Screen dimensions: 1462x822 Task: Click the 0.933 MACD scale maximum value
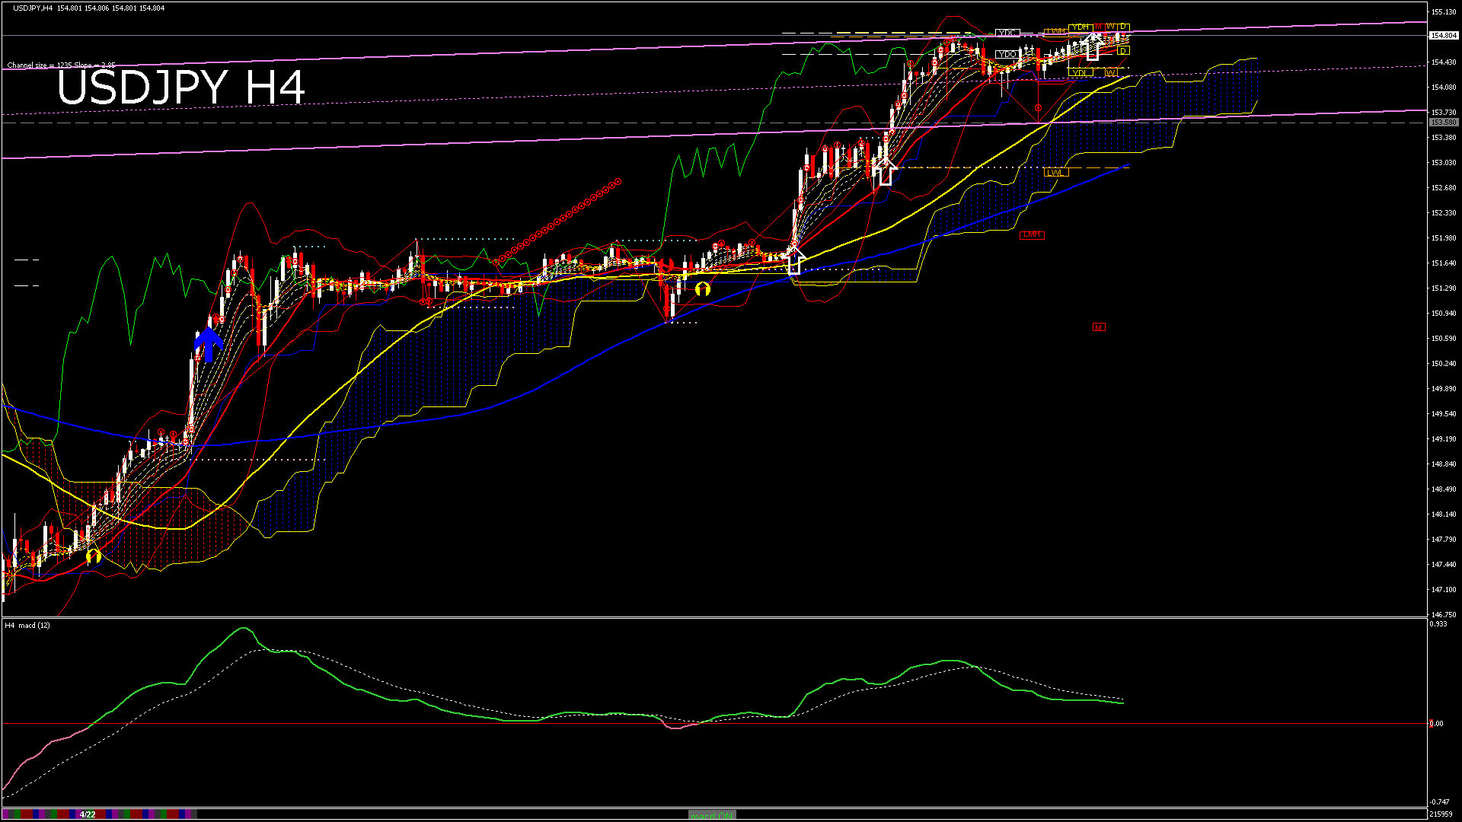1439,624
